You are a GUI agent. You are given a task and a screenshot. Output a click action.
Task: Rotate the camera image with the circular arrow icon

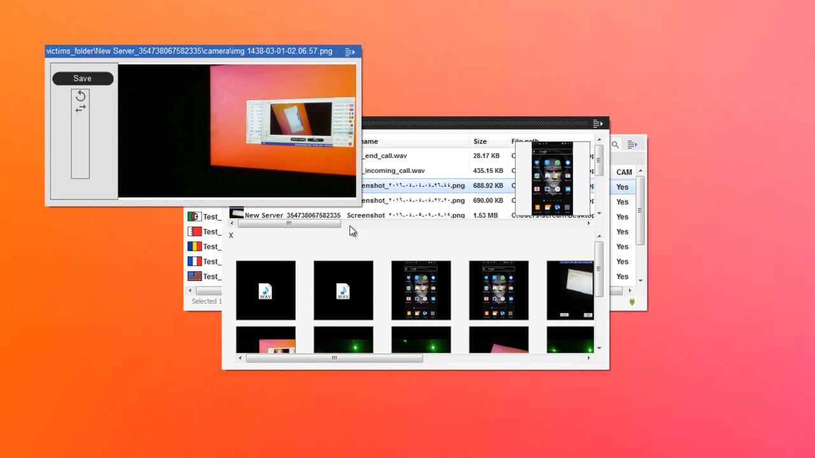tap(80, 96)
